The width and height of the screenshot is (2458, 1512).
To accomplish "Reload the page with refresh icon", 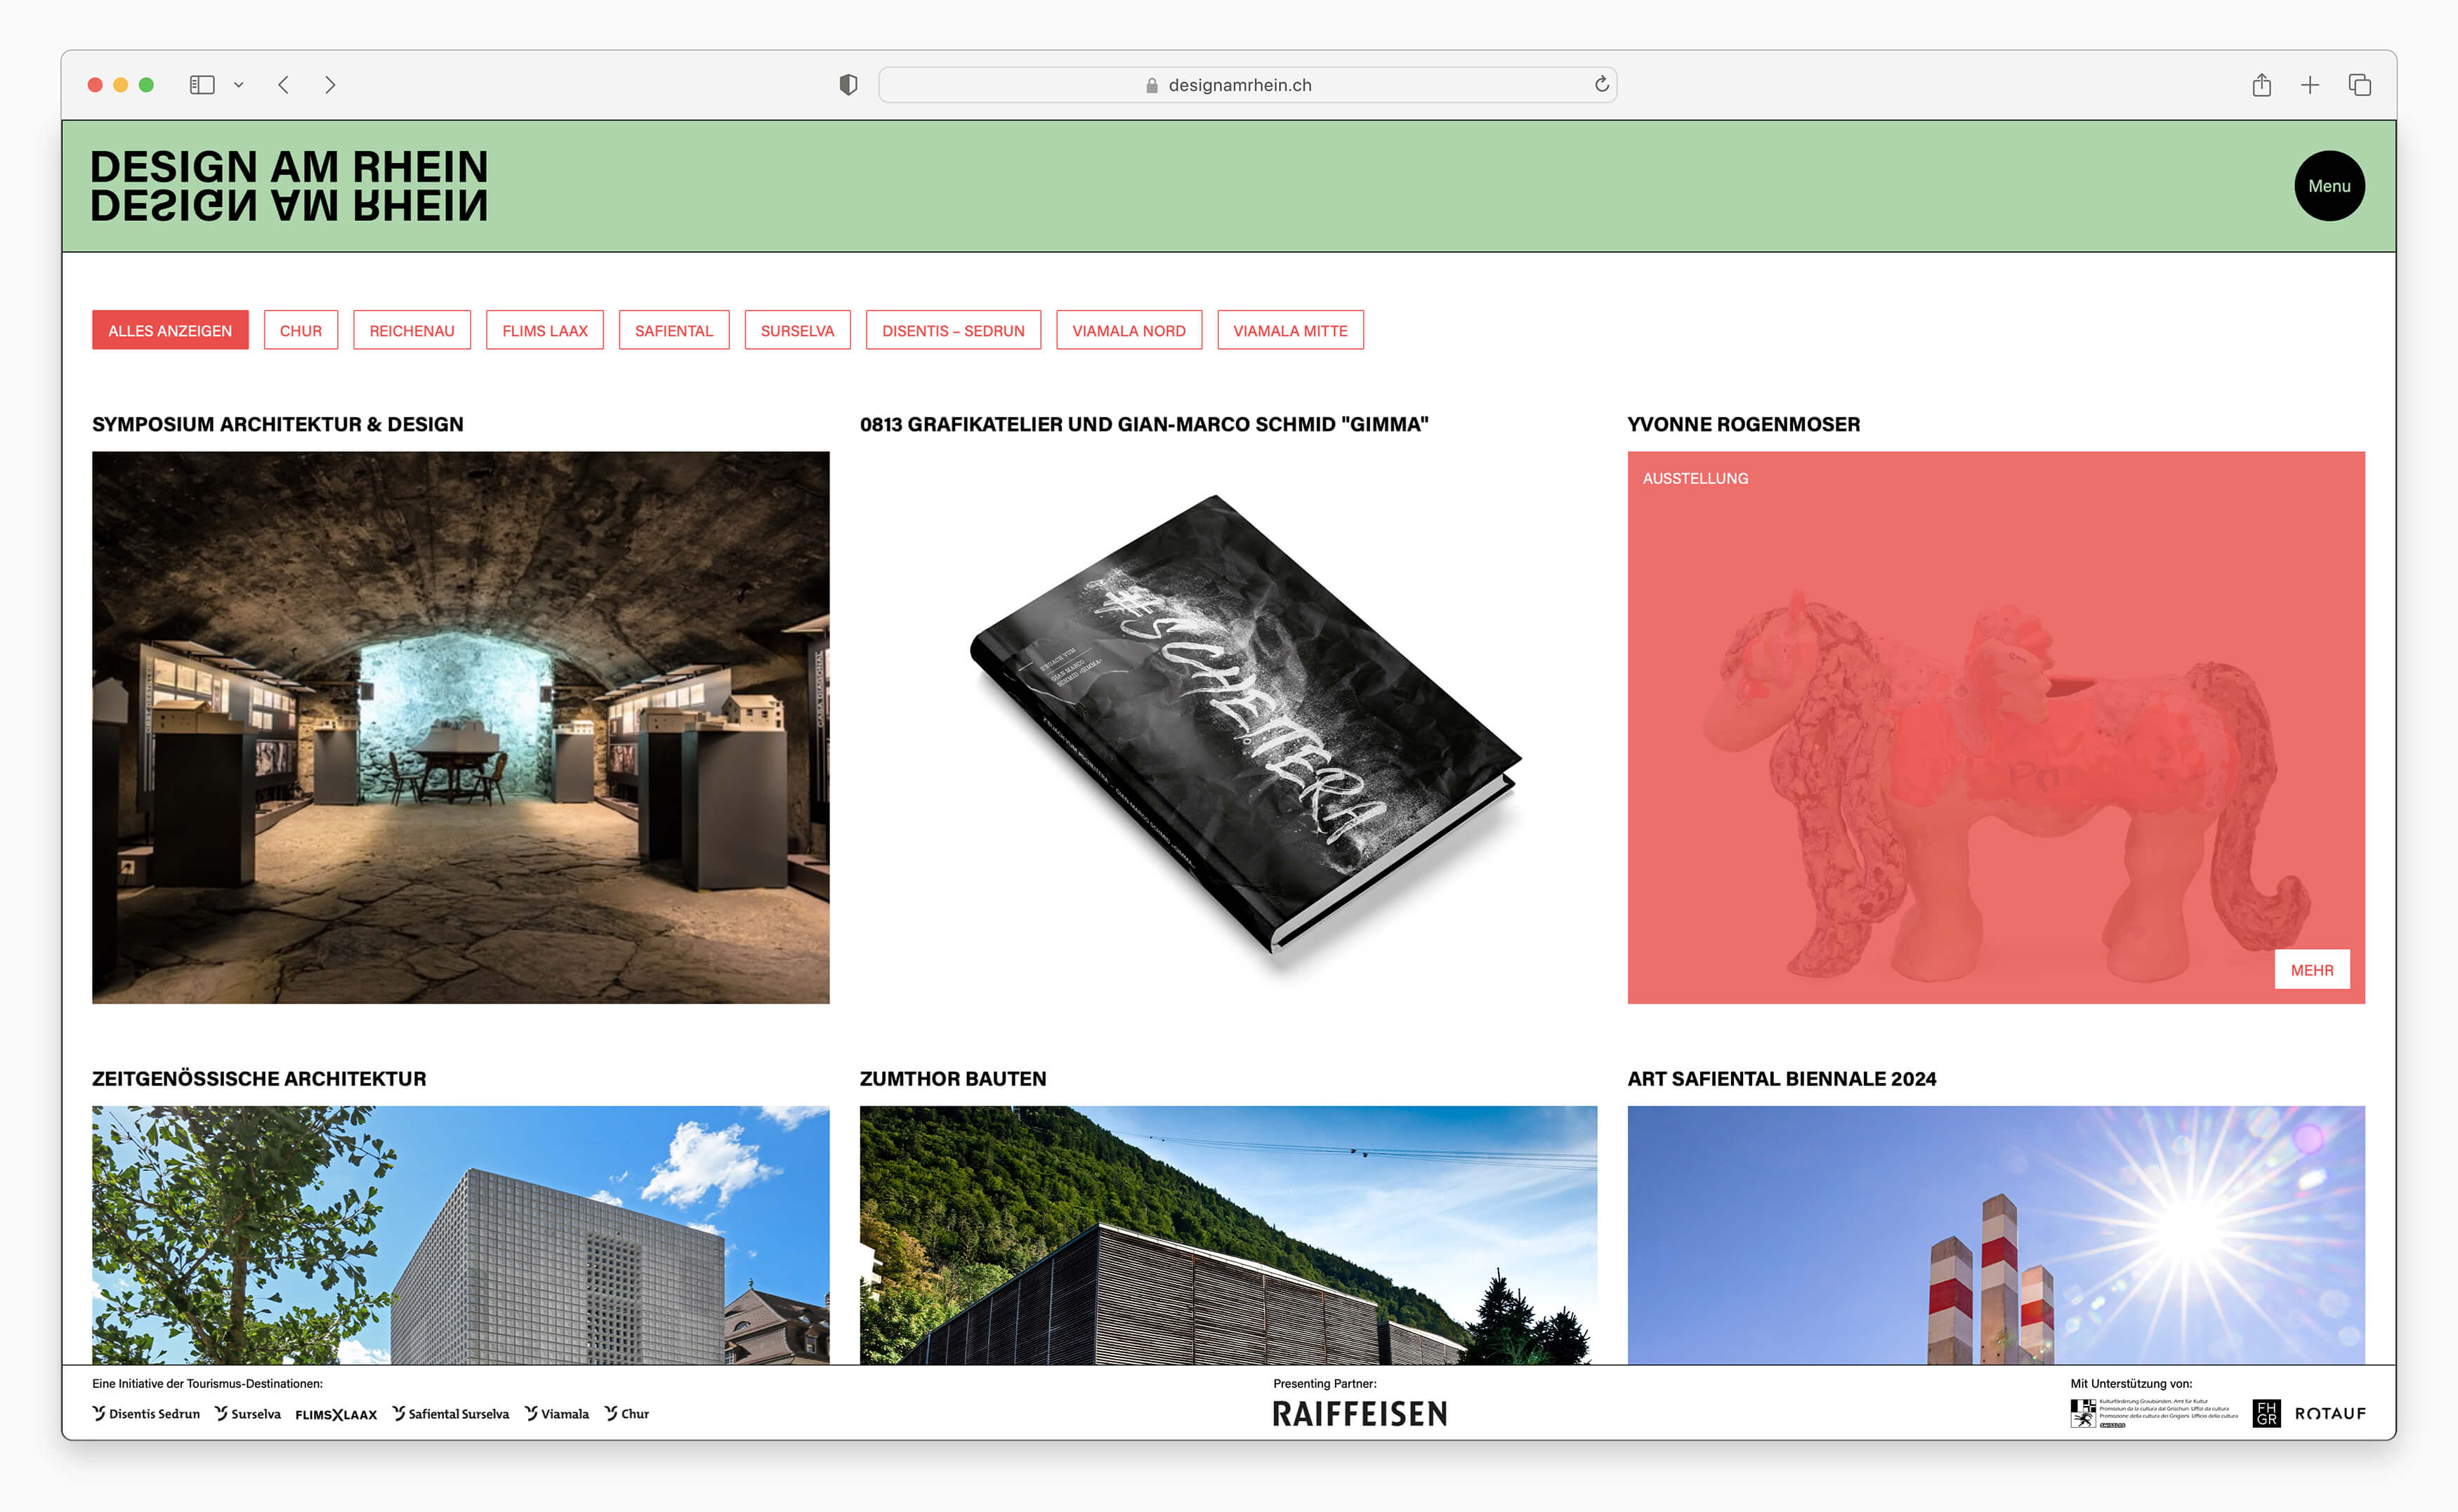I will coord(1601,84).
